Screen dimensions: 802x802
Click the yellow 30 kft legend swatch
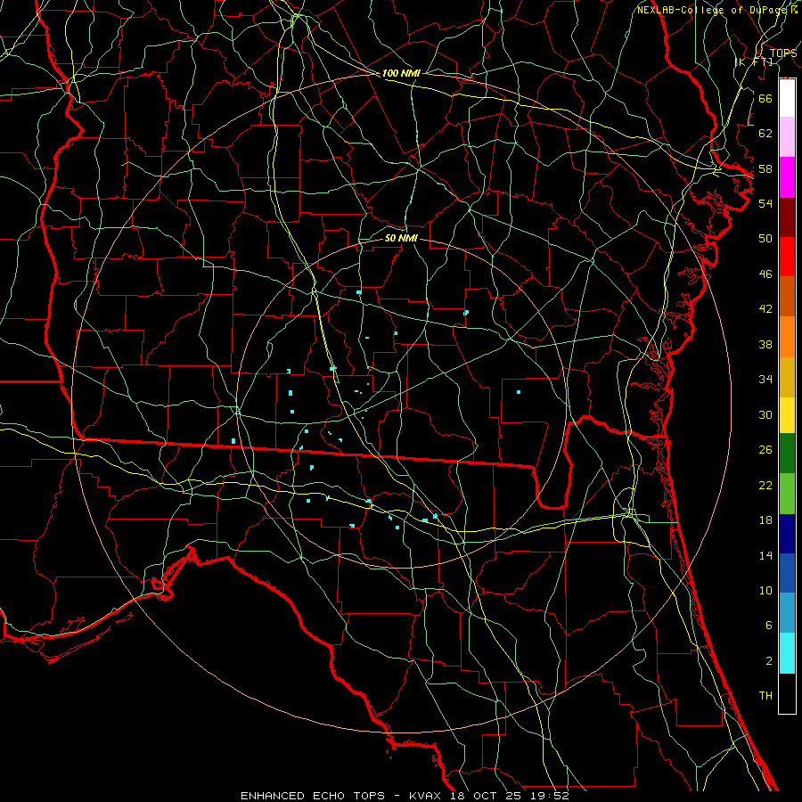click(787, 415)
